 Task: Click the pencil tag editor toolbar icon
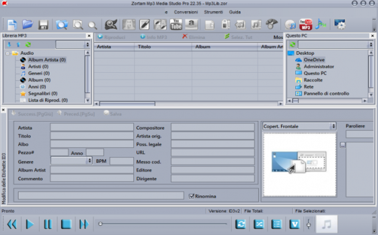point(145,25)
